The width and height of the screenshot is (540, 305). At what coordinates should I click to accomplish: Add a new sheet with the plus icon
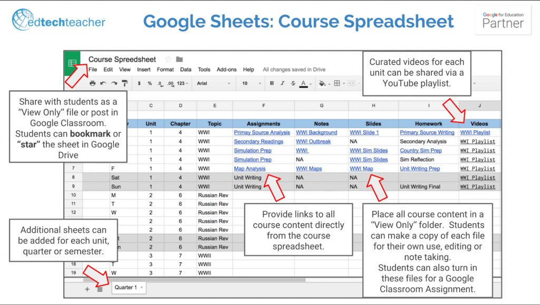point(87,289)
